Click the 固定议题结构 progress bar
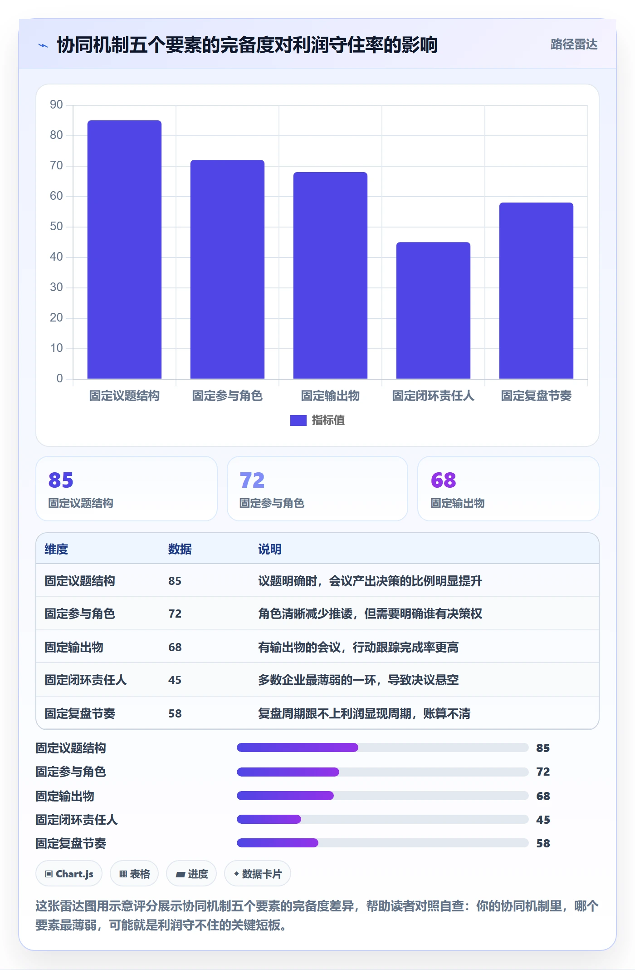 (x=383, y=747)
